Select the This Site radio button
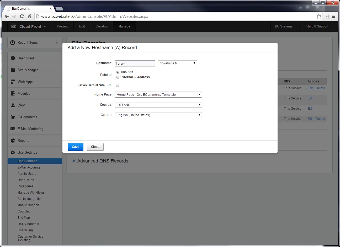 pyautogui.click(x=118, y=72)
